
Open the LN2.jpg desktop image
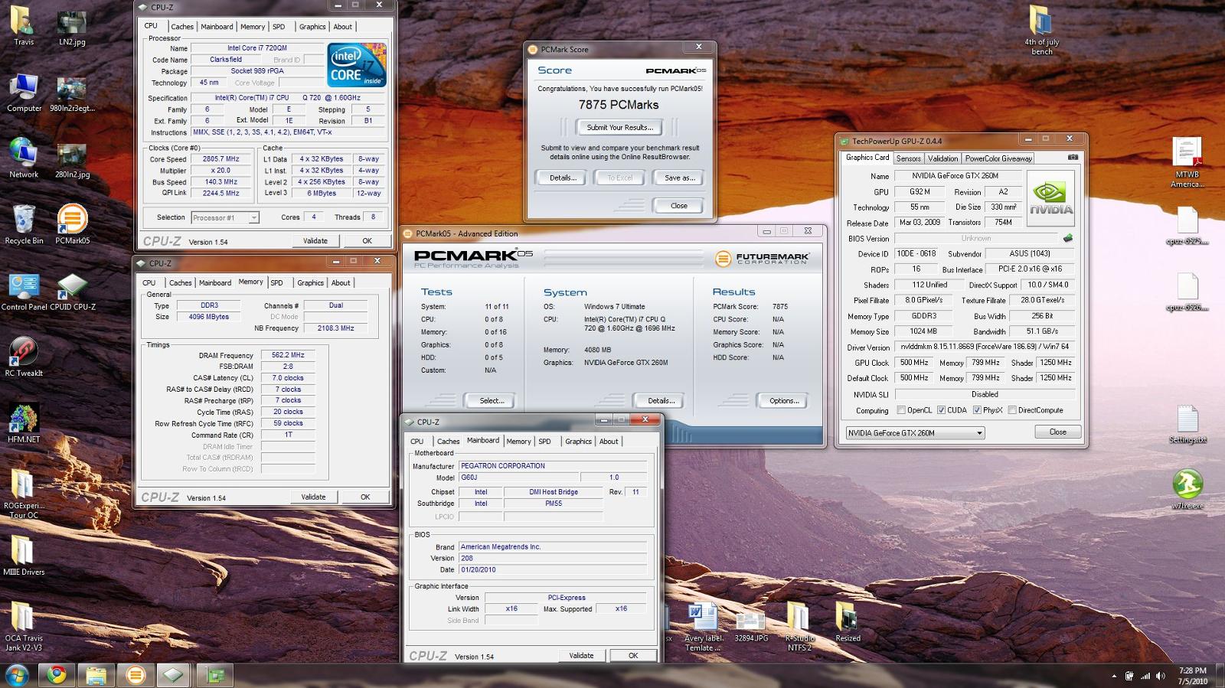(x=72, y=27)
